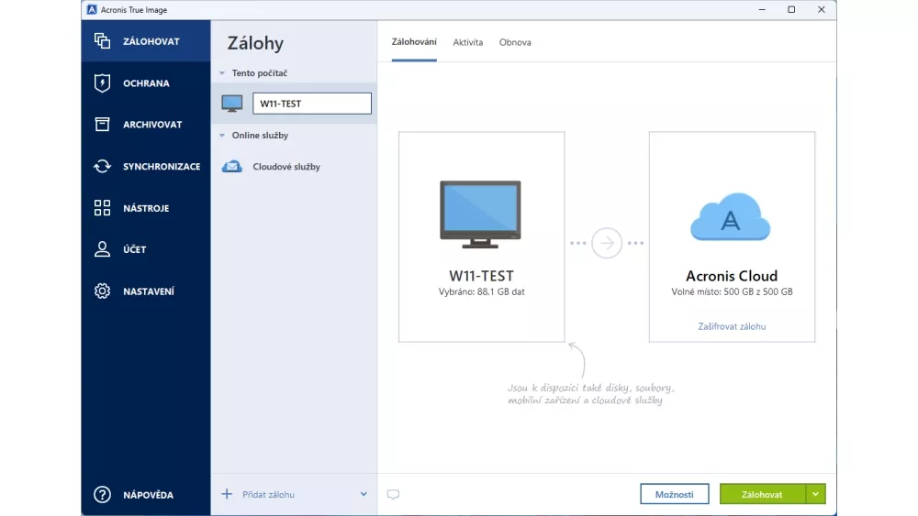Open Nápověda help question mark icon
This screenshot has width=918, height=516.
tap(102, 495)
